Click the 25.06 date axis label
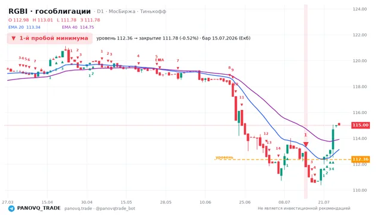This screenshot has width=383, height=215. (x=245, y=202)
